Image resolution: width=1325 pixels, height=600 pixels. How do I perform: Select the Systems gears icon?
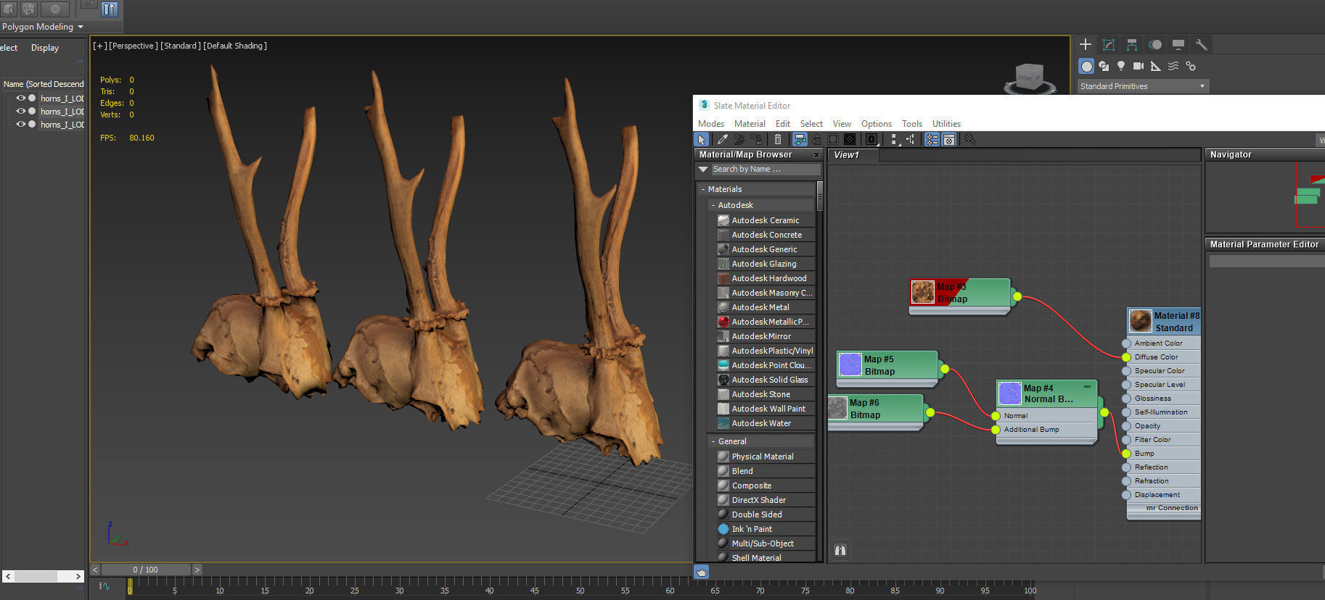pos(1191,66)
